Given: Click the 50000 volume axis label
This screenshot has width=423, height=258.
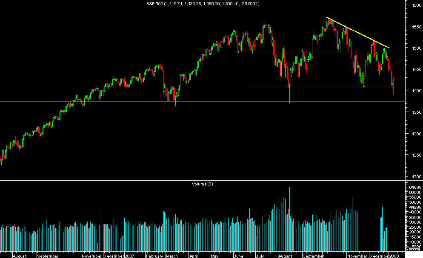Looking at the screenshot, I should pyautogui.click(x=415, y=202).
